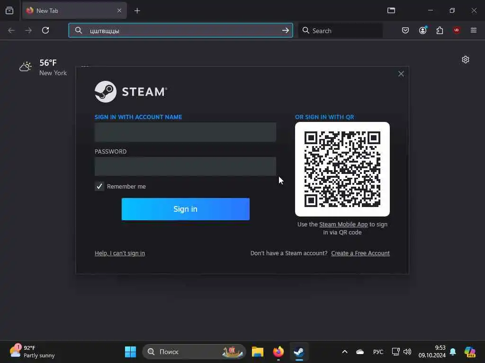Switch РУС keyboard language indicator
This screenshot has width=485, height=363.
(378, 352)
